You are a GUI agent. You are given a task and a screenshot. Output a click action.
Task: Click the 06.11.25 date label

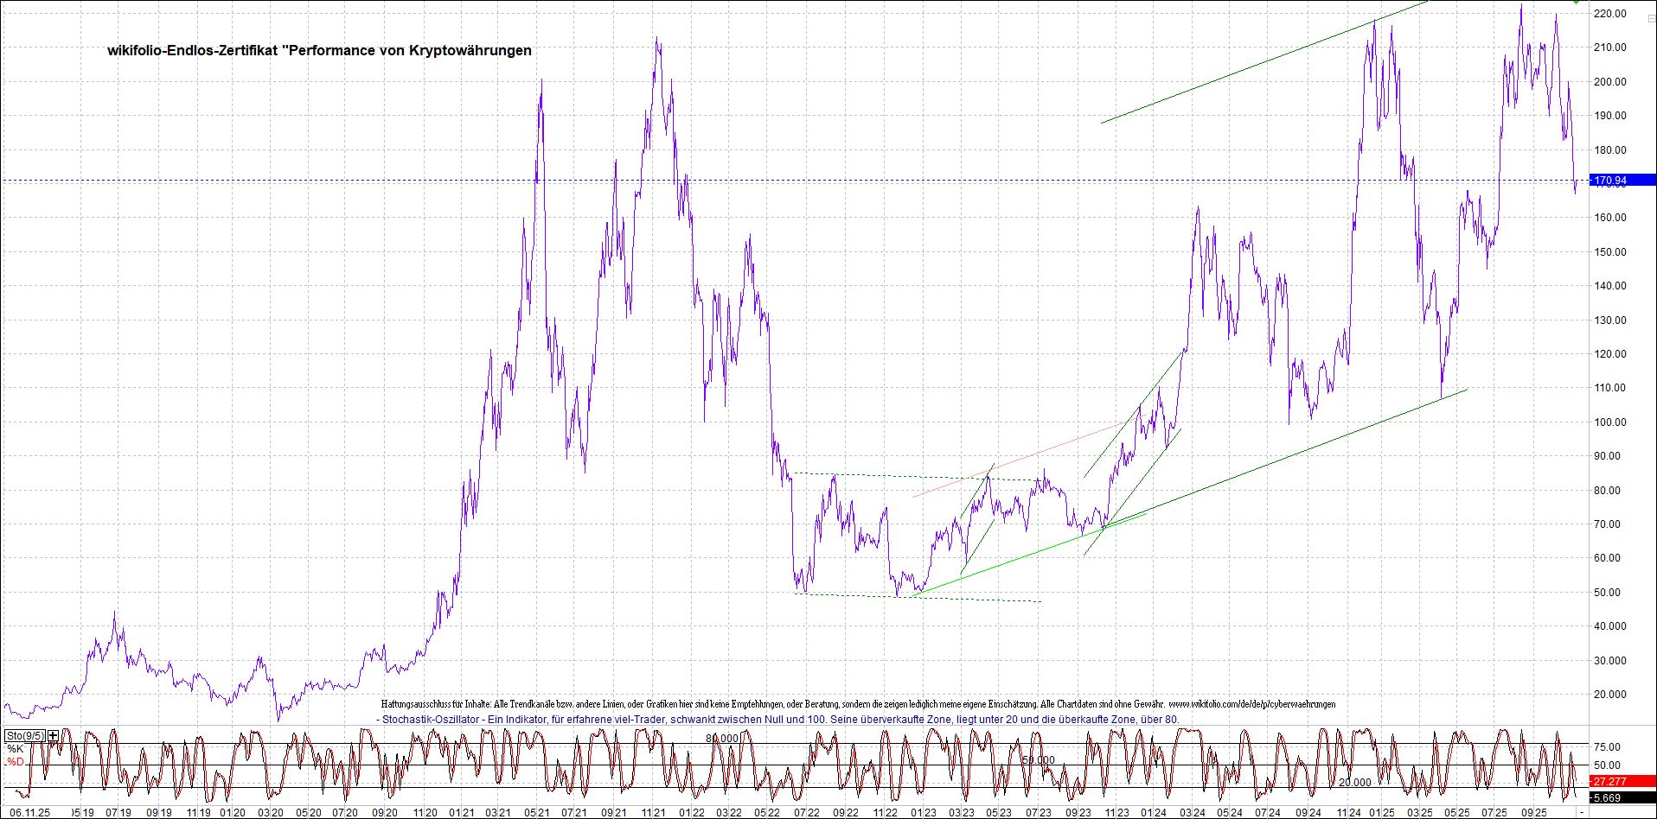click(29, 813)
